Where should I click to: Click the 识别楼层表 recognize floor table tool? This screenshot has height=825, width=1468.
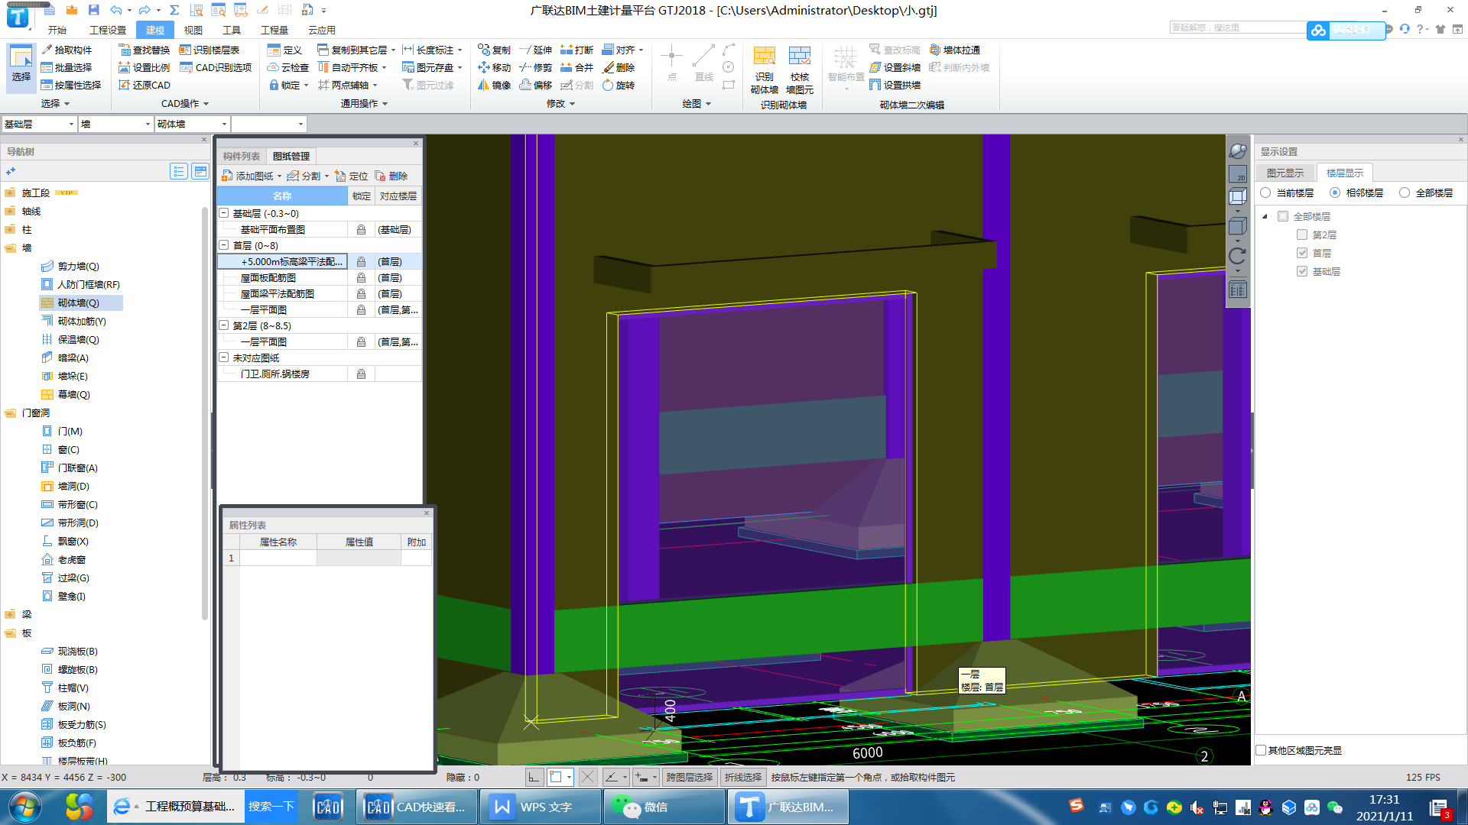209,50
